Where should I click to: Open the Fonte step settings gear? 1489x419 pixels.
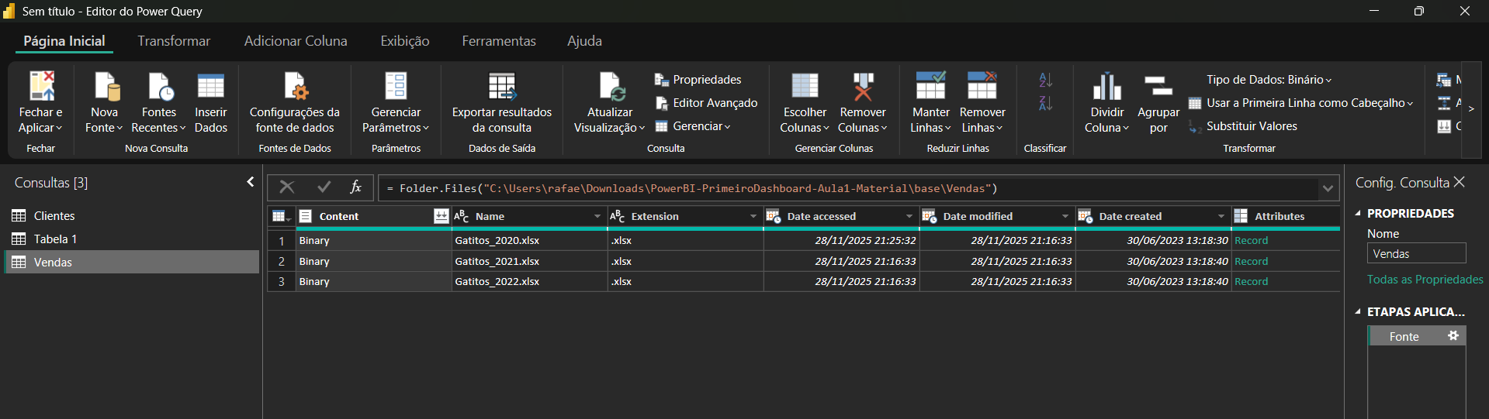(x=1453, y=336)
